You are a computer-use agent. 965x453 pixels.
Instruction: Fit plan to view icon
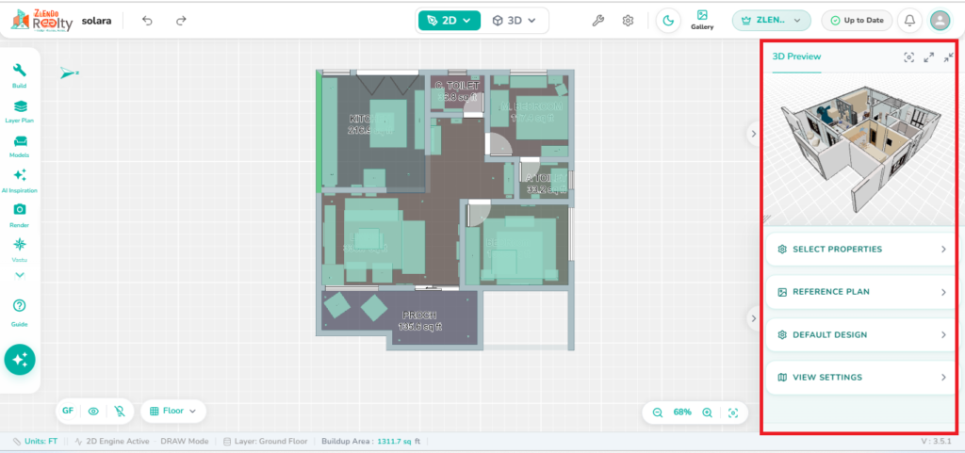[x=732, y=413]
